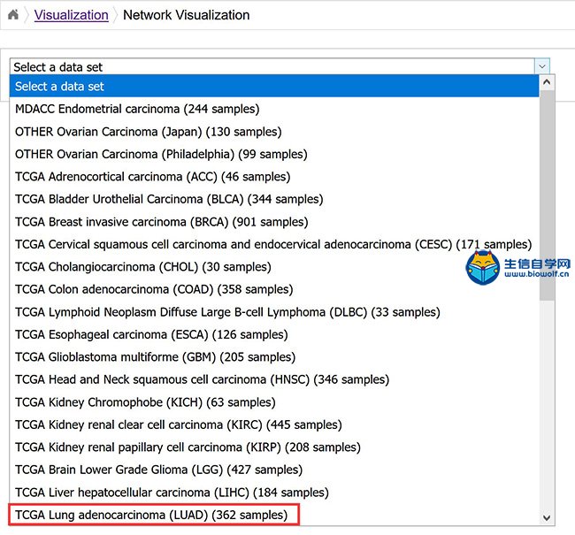Select TCGA Liver hepatocellular carcinoma (LIHC)
Viewport: 575px width, 535px height.
tap(274, 493)
